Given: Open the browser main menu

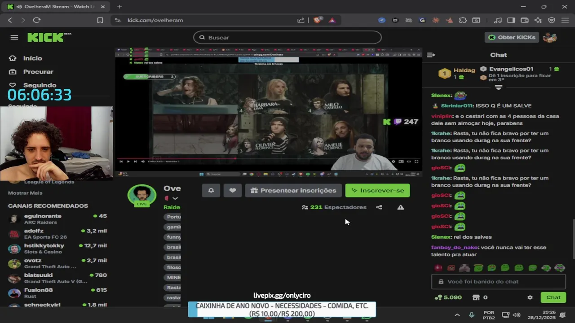Looking at the screenshot, I should [x=565, y=20].
